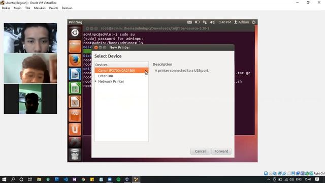
Task: Open Visual Studio Code from taskbar
Action: pyautogui.click(x=66, y=179)
